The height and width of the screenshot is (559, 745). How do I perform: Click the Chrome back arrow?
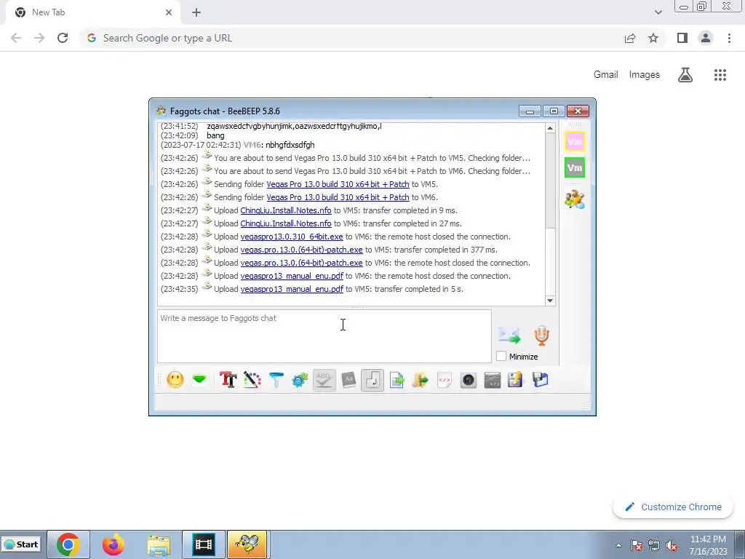tap(16, 38)
